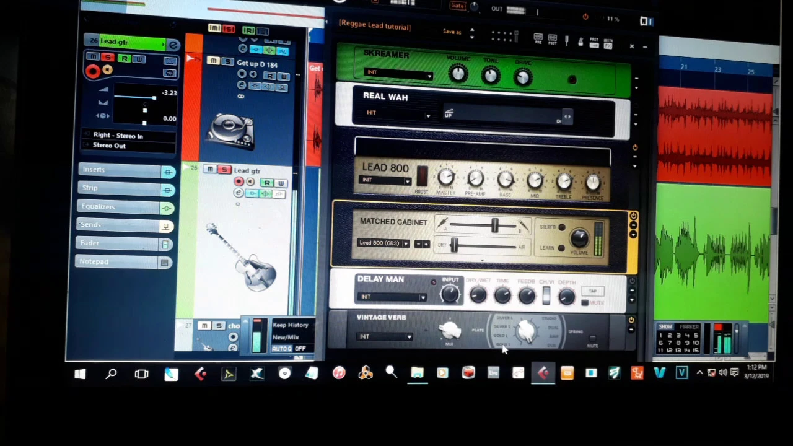The height and width of the screenshot is (446, 793).
Task: Minimize the Skreamer module with minus icon
Action: [636, 79]
